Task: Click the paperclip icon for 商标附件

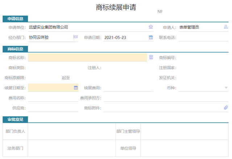Action: pos(226,108)
